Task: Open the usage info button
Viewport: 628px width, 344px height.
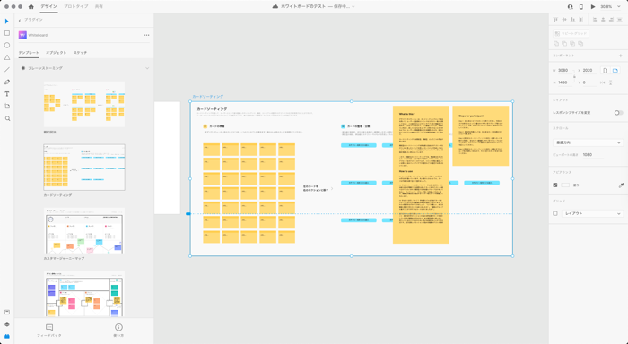Action: tap(118, 330)
